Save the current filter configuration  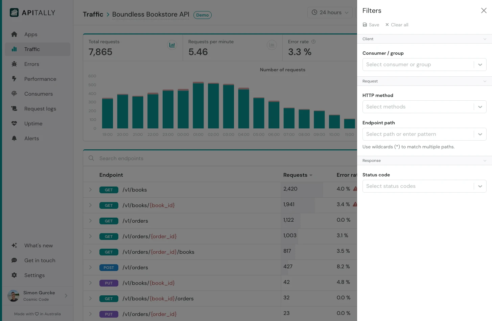(371, 25)
